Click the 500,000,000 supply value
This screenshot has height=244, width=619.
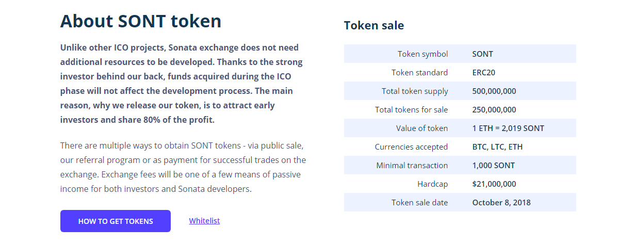click(x=494, y=91)
